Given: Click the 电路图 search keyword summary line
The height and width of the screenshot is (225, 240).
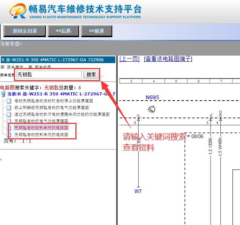Looking at the screenshot, I should pyautogui.click(x=40, y=88).
